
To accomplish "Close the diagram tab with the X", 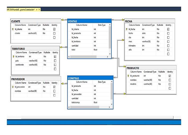I will [39, 9].
